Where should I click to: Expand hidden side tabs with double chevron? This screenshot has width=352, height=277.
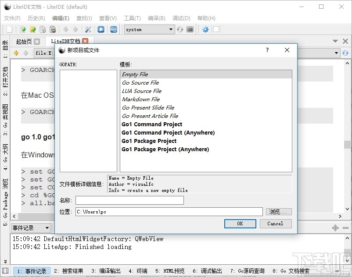[x=5, y=261]
